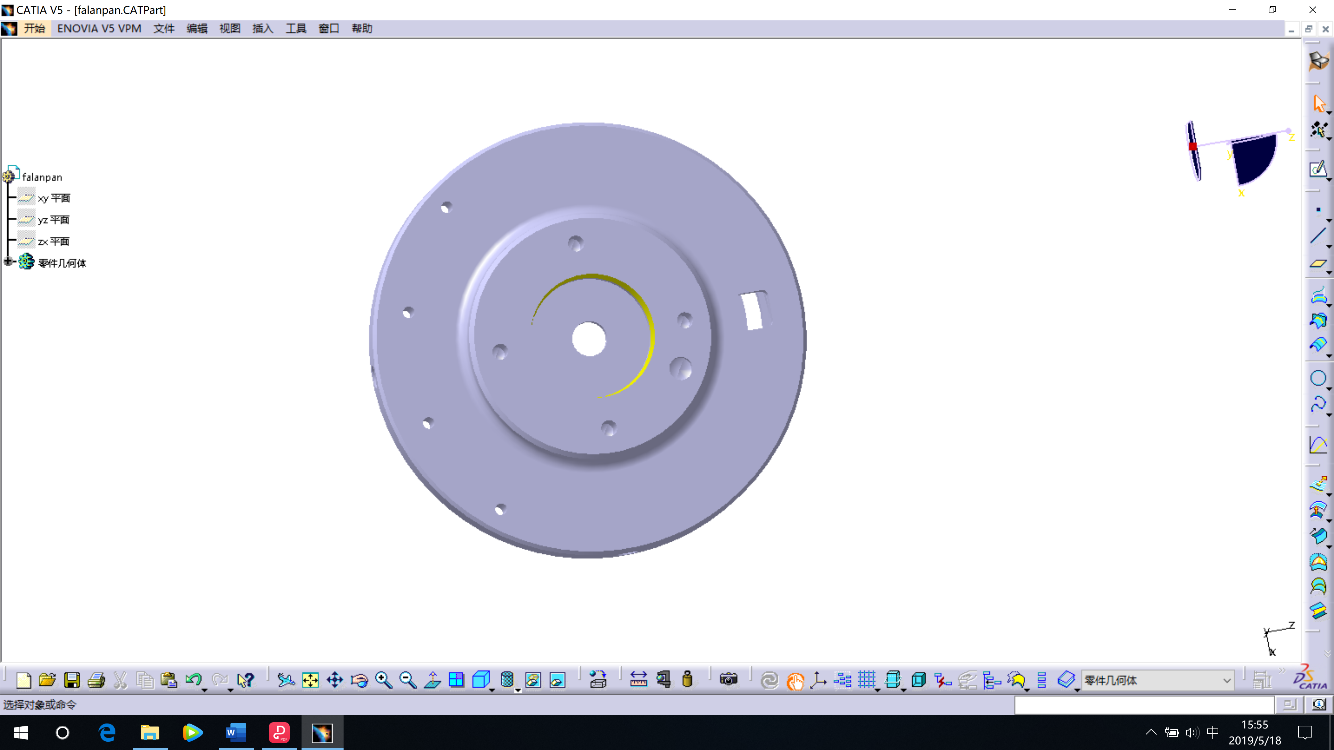The width and height of the screenshot is (1334, 750).
Task: Expand the 零件几何体 tree node
Action: coord(8,262)
